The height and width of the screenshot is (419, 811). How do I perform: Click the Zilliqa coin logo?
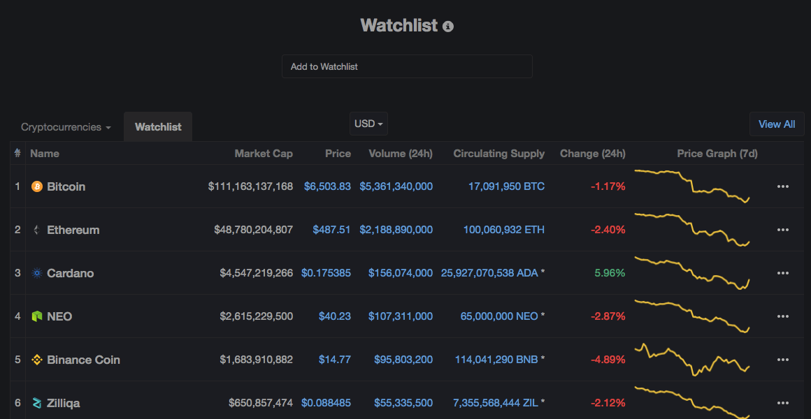coord(37,402)
